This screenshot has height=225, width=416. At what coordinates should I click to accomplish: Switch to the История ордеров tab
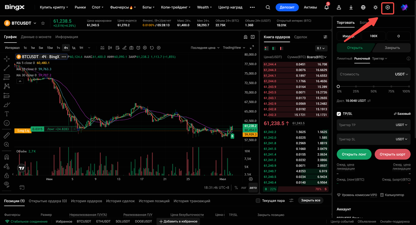click(x=86, y=201)
